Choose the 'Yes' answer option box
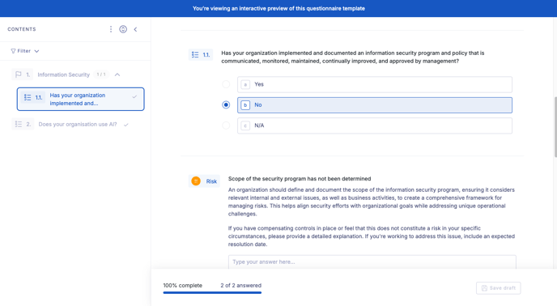Viewport: 557px width, 306px height. [375, 84]
